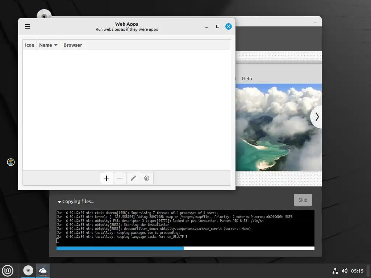Image resolution: width=371 pixels, height=278 pixels.
Task: Open Help in the installer slideshow
Action: point(247,79)
